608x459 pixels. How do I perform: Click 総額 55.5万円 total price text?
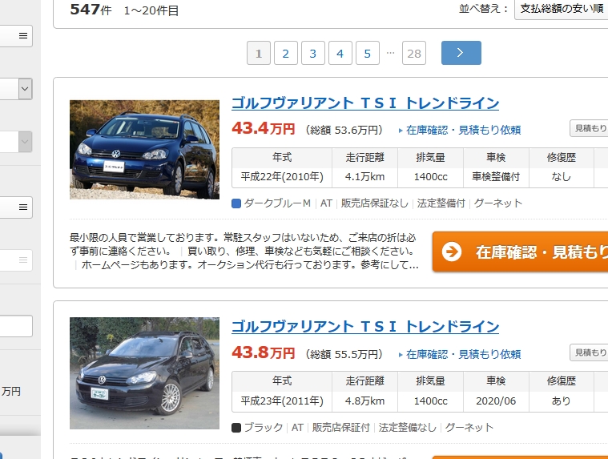coord(344,354)
